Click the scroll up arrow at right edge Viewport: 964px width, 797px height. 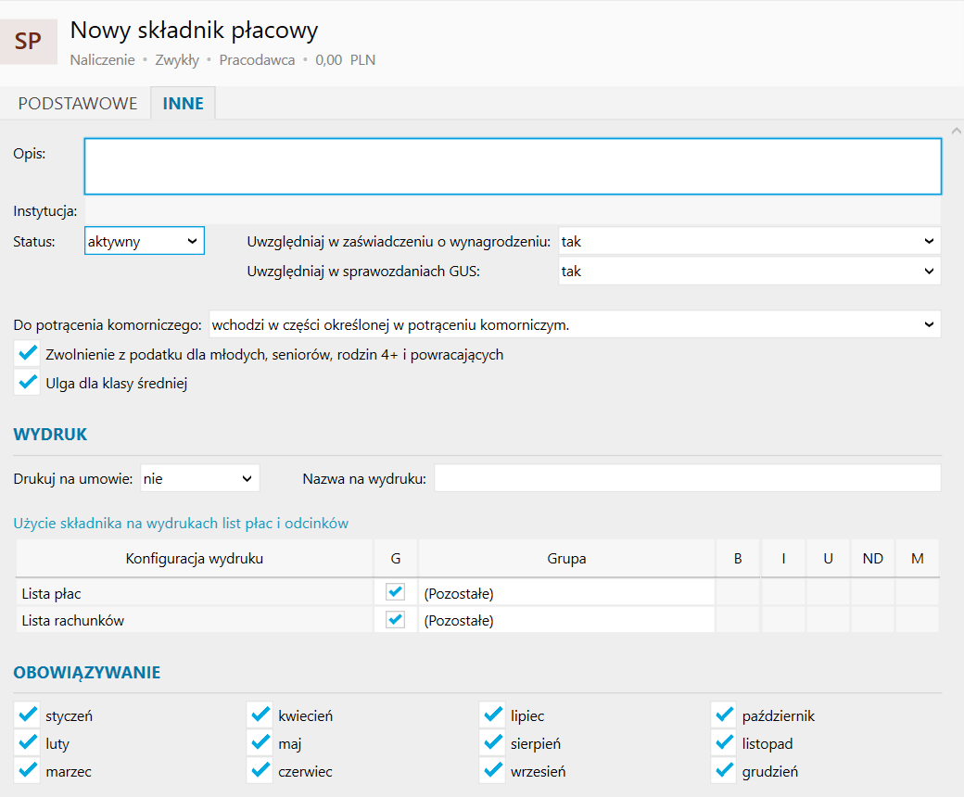pyautogui.click(x=957, y=131)
